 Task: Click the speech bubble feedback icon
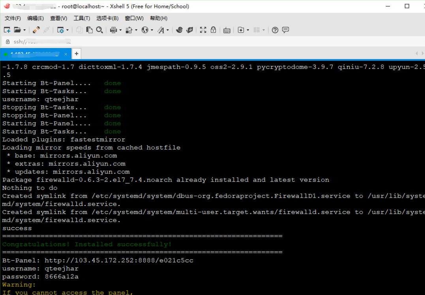tap(285, 30)
